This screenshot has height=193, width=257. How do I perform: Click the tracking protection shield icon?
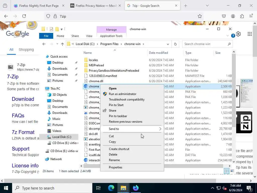click(48, 16)
